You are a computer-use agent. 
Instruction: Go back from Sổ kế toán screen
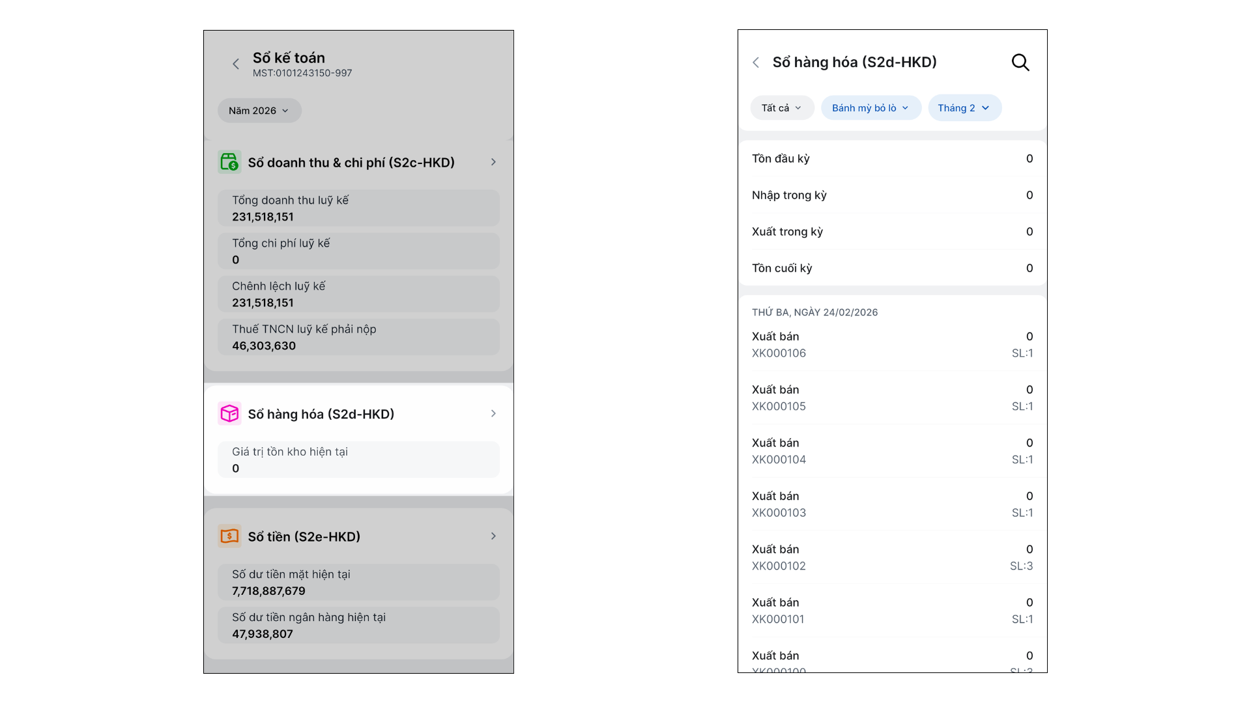(236, 64)
